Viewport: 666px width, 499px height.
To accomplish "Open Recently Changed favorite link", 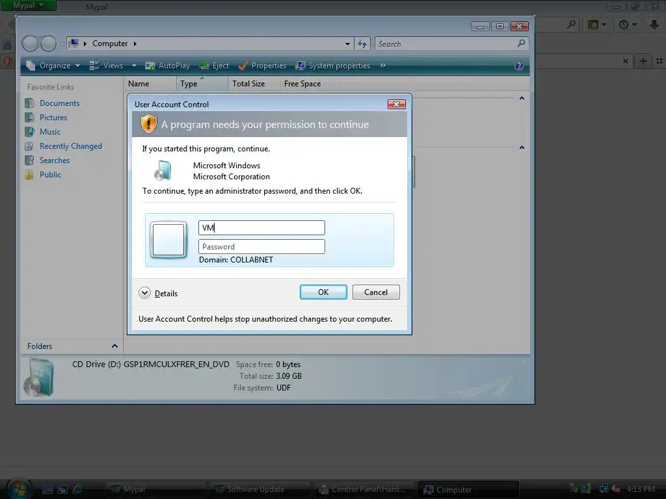I will pos(70,146).
